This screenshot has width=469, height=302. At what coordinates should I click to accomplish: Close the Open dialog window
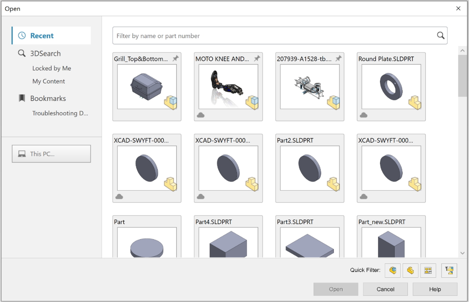(x=458, y=8)
